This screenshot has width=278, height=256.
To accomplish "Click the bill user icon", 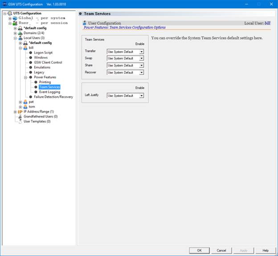I will coord(25,48).
